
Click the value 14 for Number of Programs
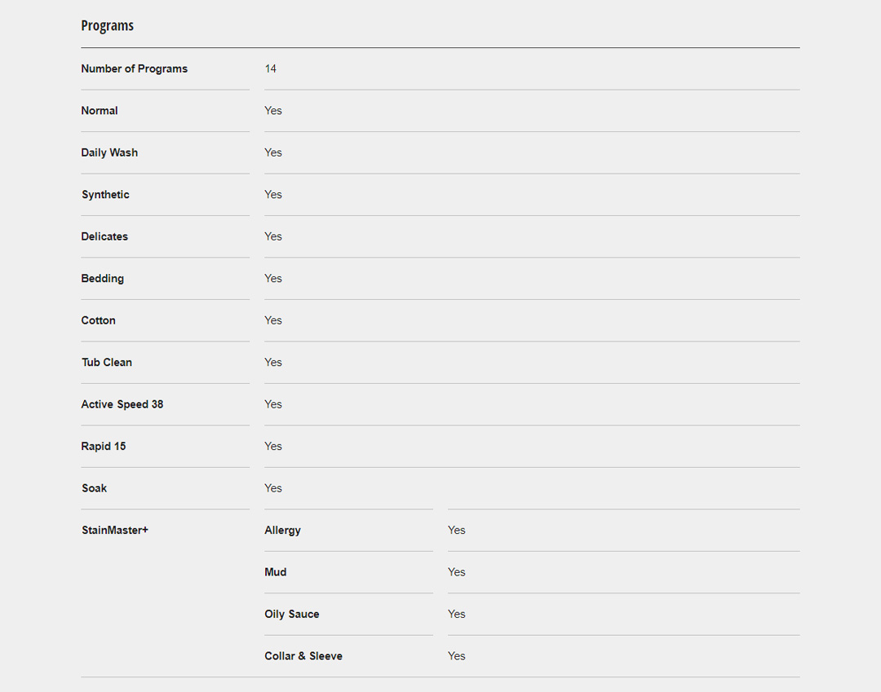tap(271, 69)
